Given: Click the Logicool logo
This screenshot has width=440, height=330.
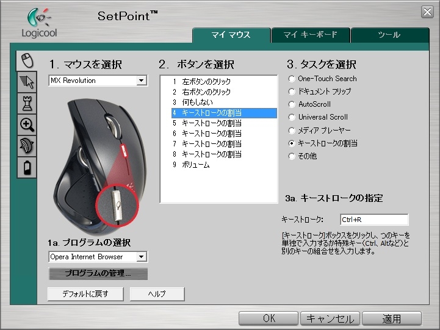Looking at the screenshot, I should point(40,23).
